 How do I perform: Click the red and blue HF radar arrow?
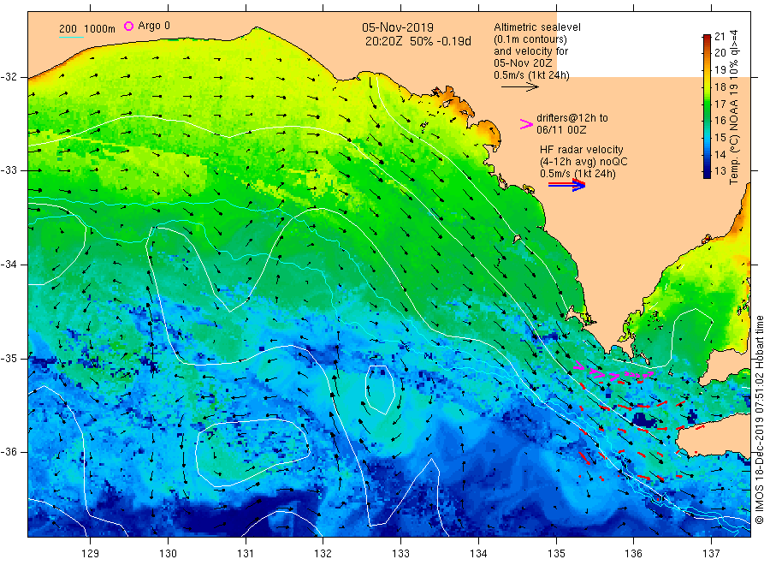point(566,185)
